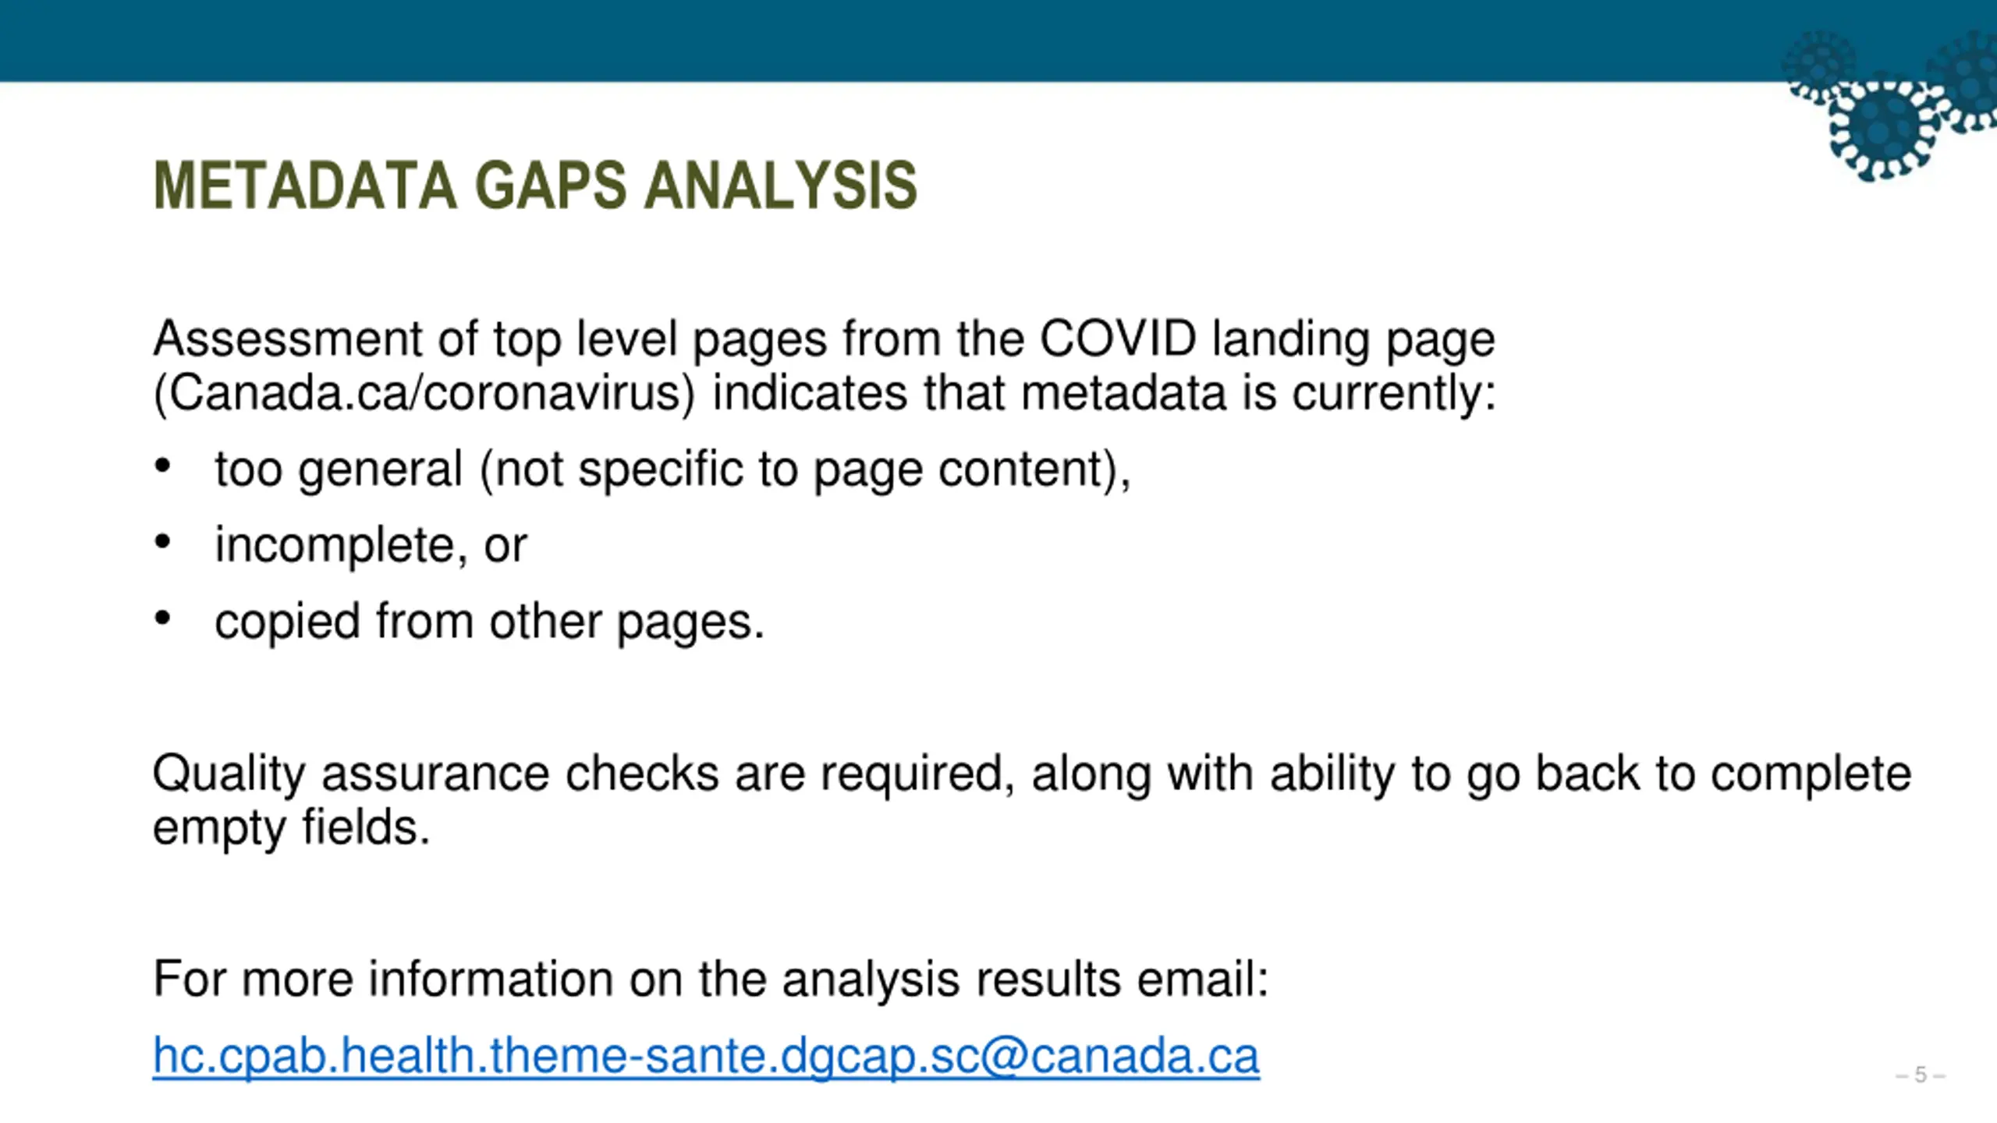The width and height of the screenshot is (1997, 1123).
Task: Select the METADATA GAPS ANALYSIS heading
Action: click(535, 186)
